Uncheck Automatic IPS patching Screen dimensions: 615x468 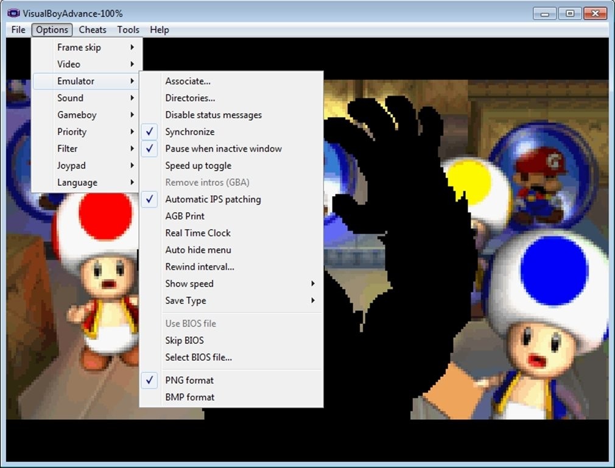tap(231, 199)
